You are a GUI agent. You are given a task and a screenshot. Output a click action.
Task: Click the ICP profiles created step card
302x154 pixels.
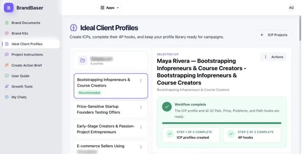[191, 135]
